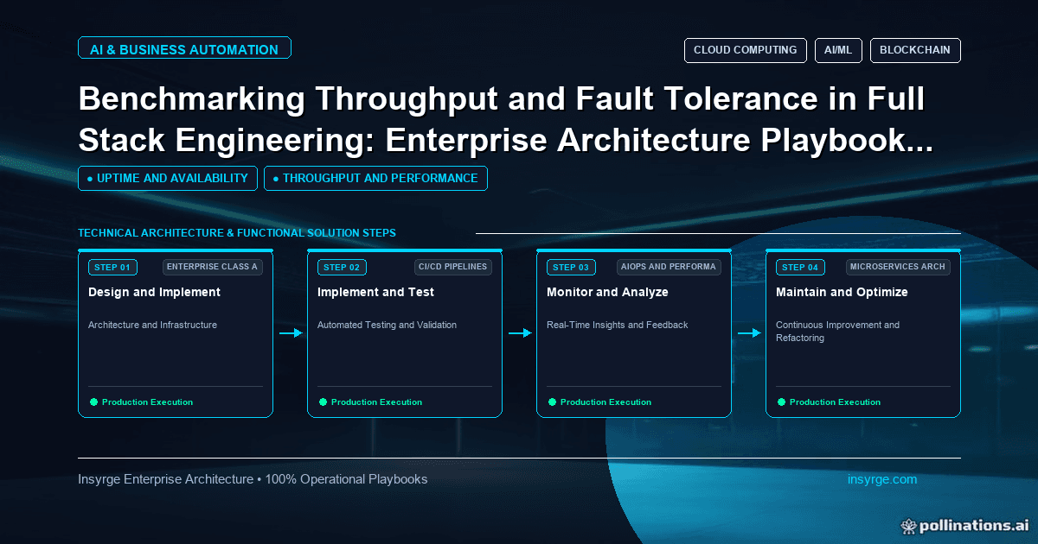Select the Implement and Test heading
This screenshot has height=544, width=1038.
point(375,292)
